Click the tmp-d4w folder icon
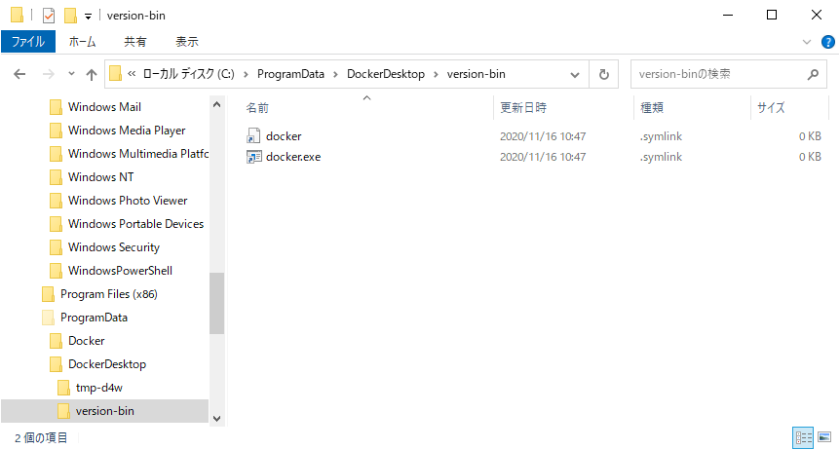This screenshot has width=840, height=450. coord(63,388)
